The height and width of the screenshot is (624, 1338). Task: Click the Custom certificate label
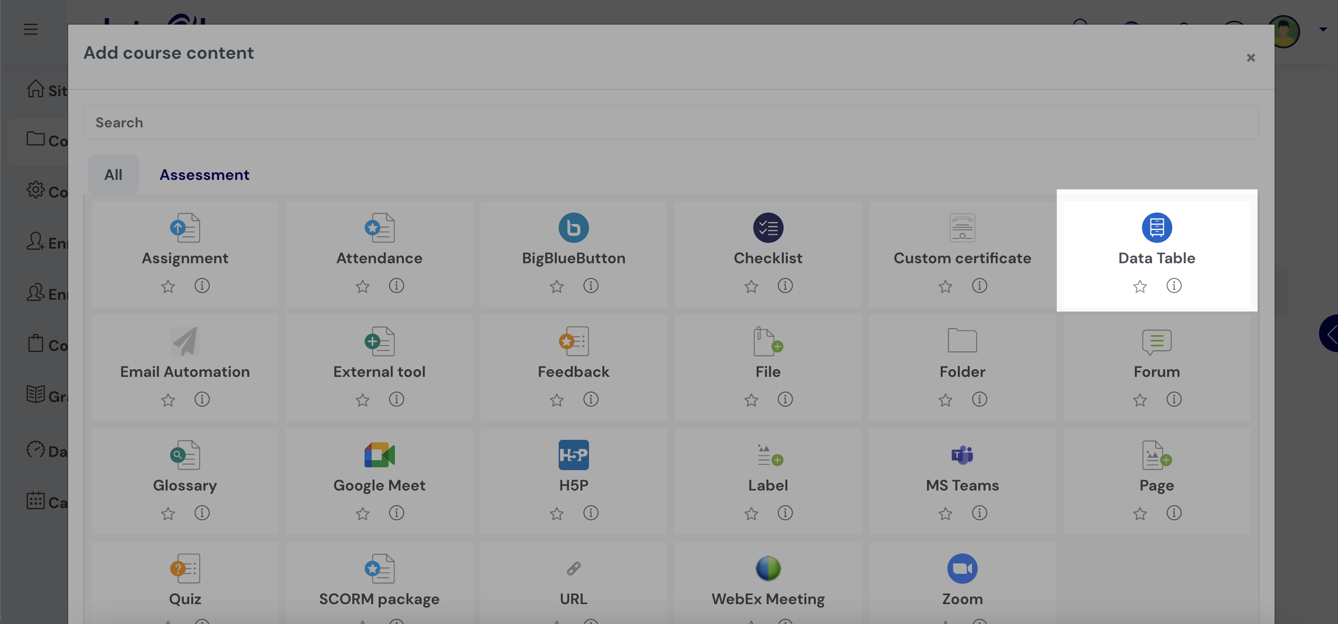pyautogui.click(x=962, y=258)
